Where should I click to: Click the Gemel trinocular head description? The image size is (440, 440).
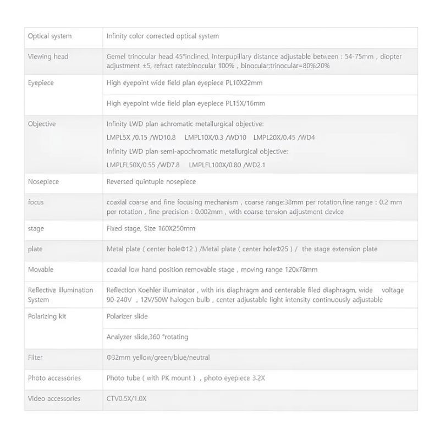[x=254, y=61]
